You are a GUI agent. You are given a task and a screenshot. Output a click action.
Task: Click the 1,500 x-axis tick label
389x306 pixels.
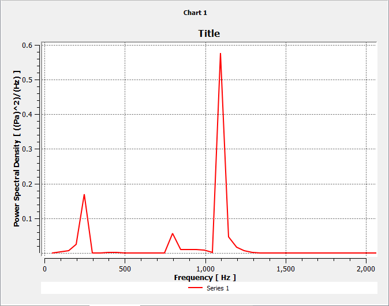coord(286,269)
